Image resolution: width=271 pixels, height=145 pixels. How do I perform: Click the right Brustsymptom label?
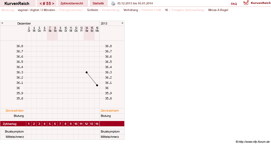(x=110, y=131)
